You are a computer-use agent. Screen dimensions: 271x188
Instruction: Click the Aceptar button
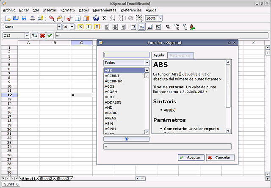click(191, 158)
